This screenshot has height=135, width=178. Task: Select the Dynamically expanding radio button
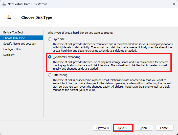tap(50, 57)
